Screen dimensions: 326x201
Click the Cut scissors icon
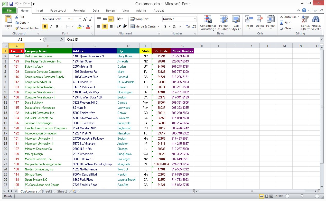17,17
